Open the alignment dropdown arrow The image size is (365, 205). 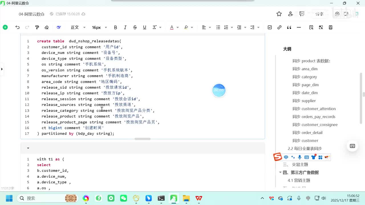(x=210, y=27)
